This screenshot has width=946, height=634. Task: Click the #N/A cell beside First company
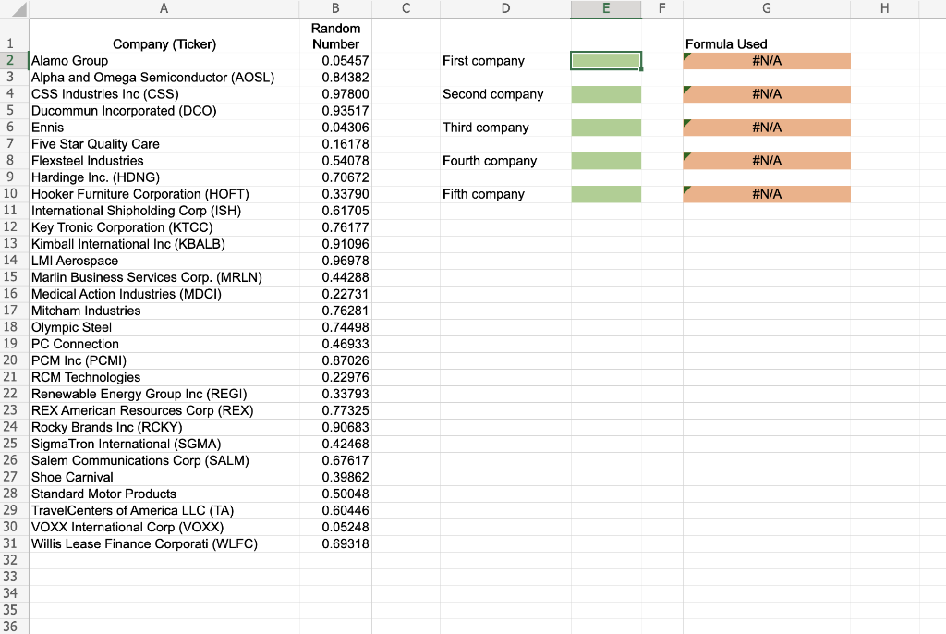(x=767, y=61)
